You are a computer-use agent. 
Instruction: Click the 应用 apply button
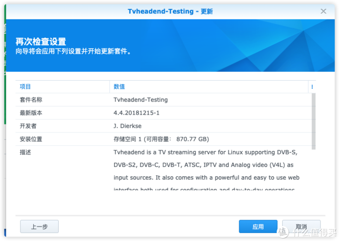(x=258, y=227)
